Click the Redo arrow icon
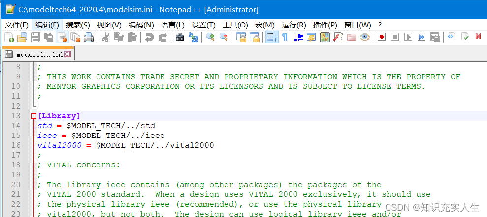The width and height of the screenshot is (487, 217). point(163,37)
